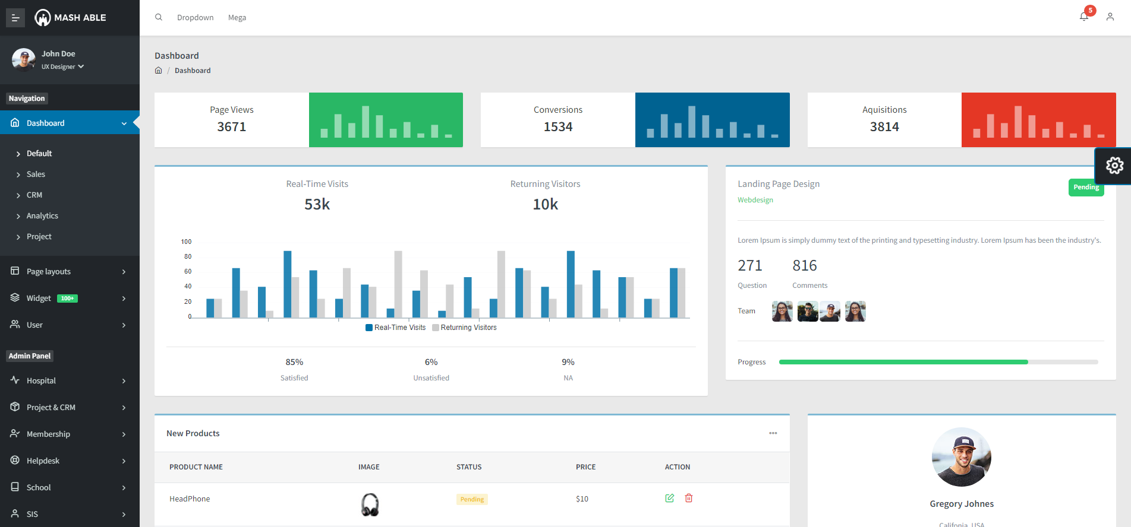Edit the HeadPhone product entry
This screenshot has width=1131, height=527.
tap(670, 498)
